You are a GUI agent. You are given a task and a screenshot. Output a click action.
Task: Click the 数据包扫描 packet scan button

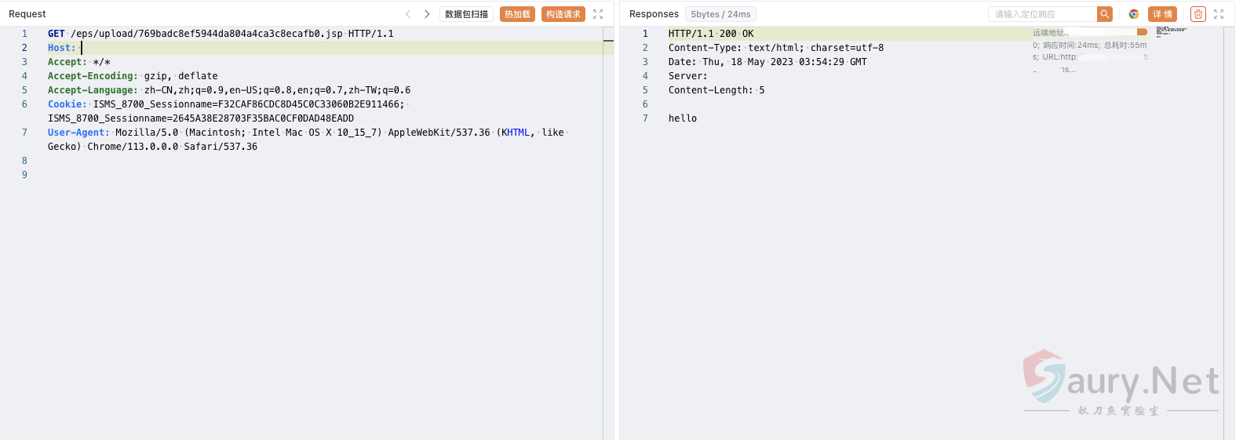pyautogui.click(x=466, y=14)
